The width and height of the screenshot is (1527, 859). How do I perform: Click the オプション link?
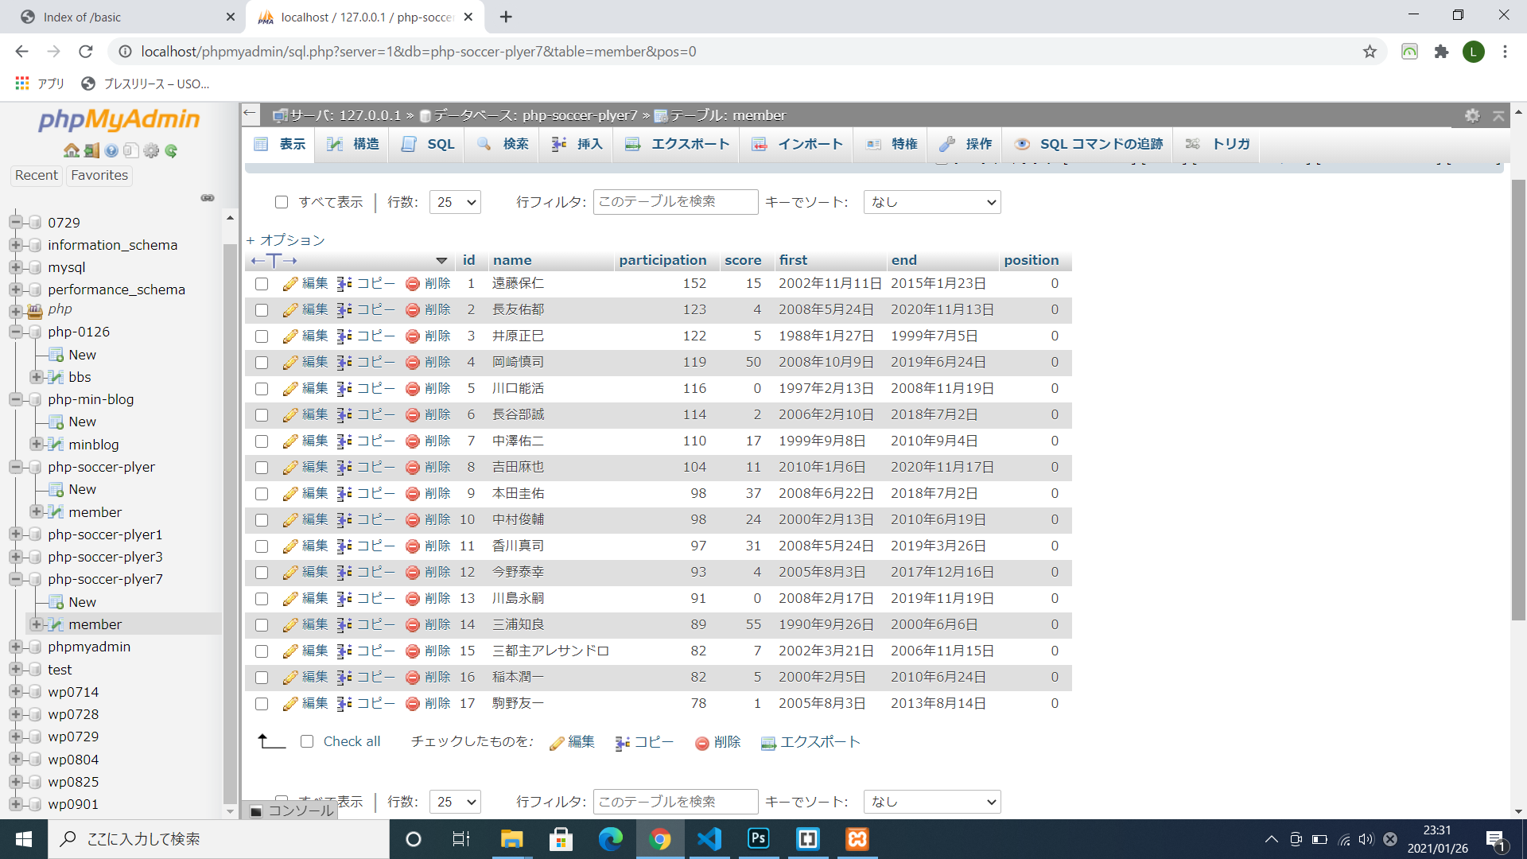286,240
